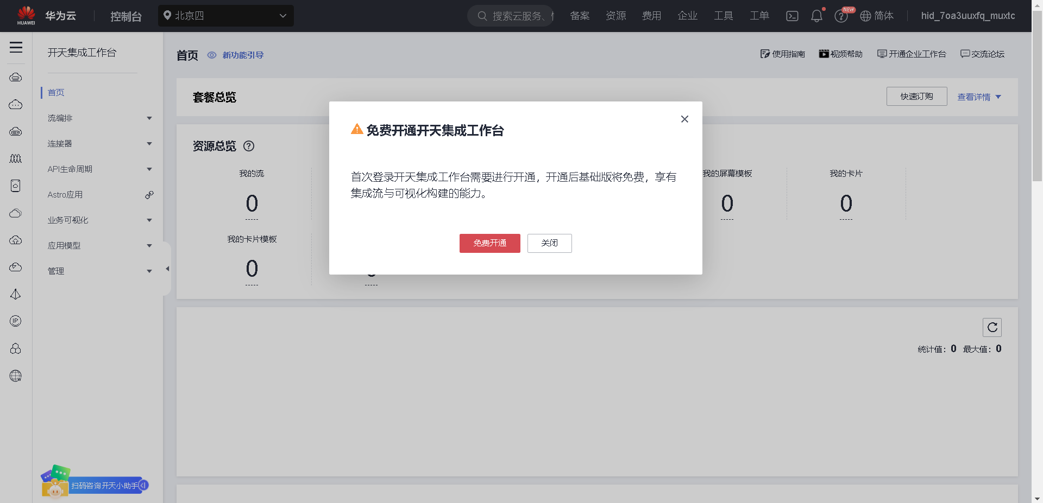Expand 查看详情 package details
Viewport: 1043px width, 503px height.
(x=979, y=97)
